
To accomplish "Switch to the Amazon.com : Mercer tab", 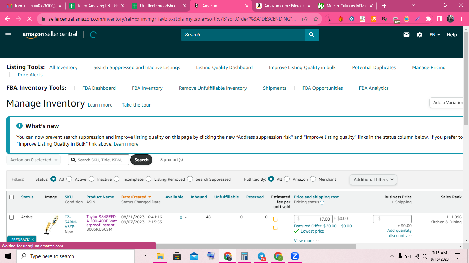I will tap(284, 6).
